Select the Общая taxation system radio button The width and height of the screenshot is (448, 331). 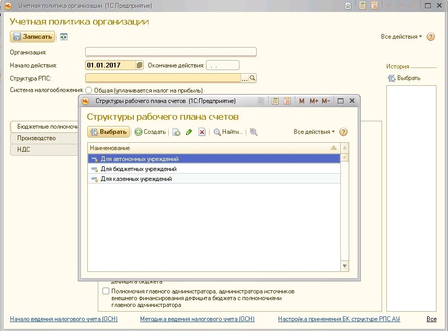pos(88,90)
